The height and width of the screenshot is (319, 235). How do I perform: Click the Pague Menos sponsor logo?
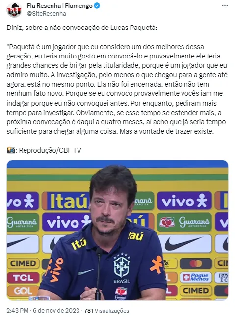(x=196, y=277)
